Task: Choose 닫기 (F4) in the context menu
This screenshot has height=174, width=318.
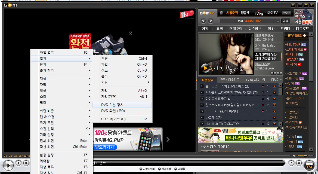Action: [x=62, y=64]
